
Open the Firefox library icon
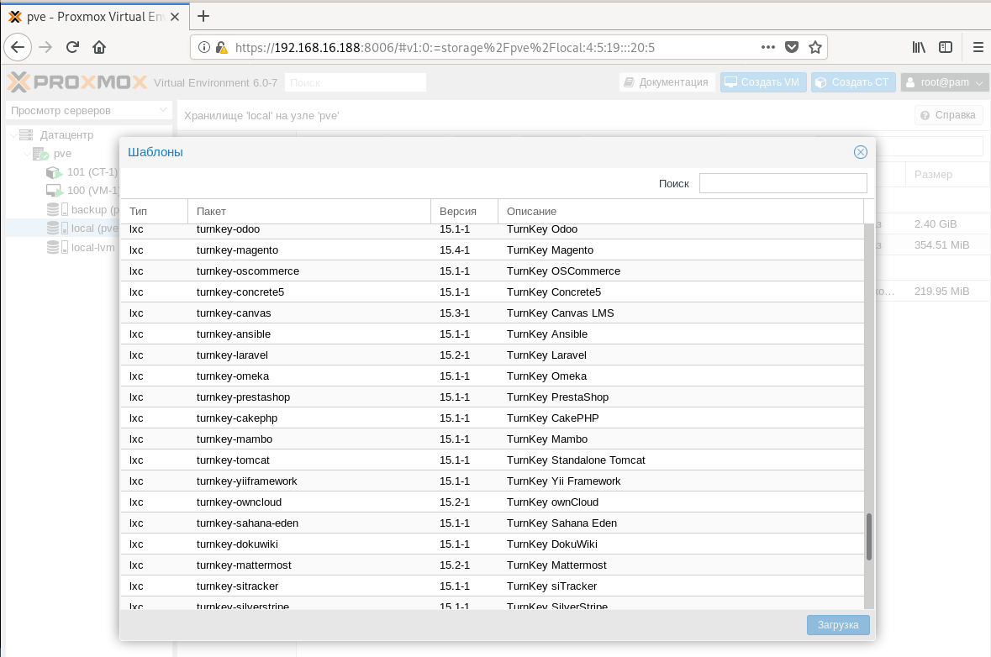919,47
